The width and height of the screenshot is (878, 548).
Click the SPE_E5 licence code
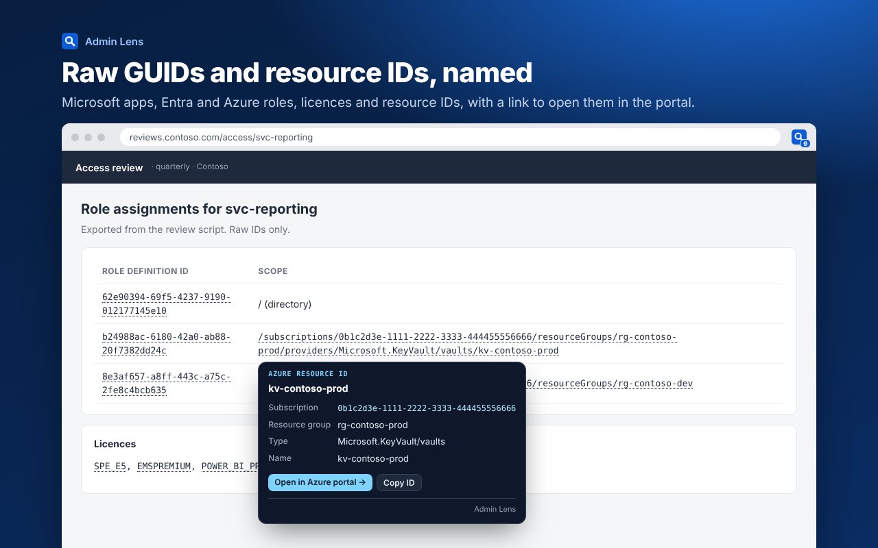click(110, 466)
